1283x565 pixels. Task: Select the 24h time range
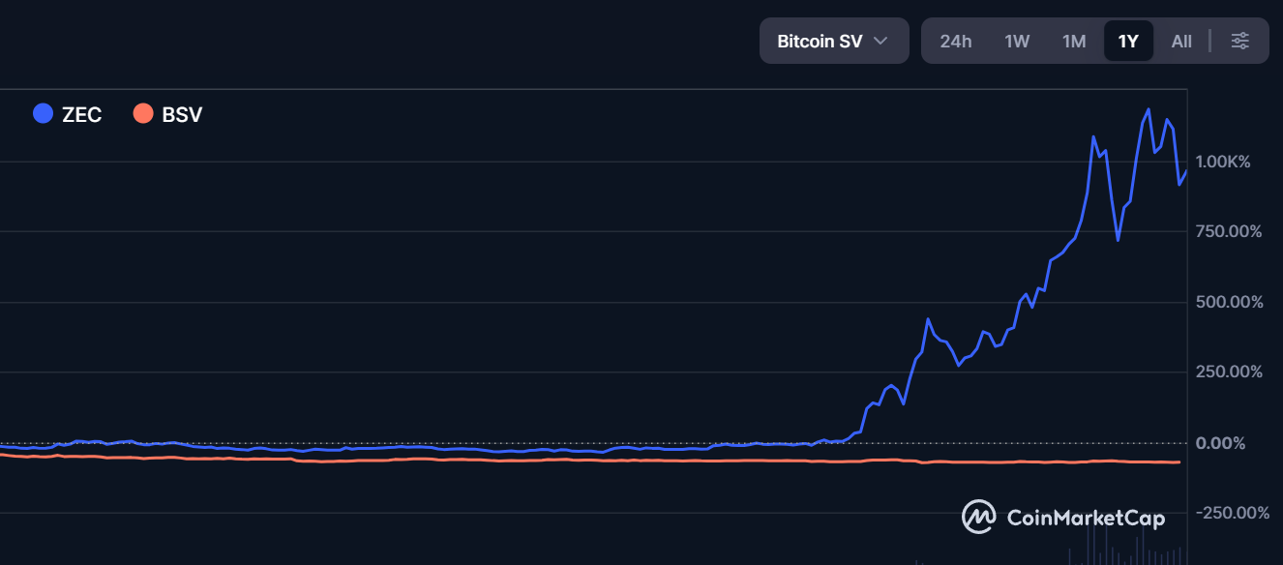[956, 42]
